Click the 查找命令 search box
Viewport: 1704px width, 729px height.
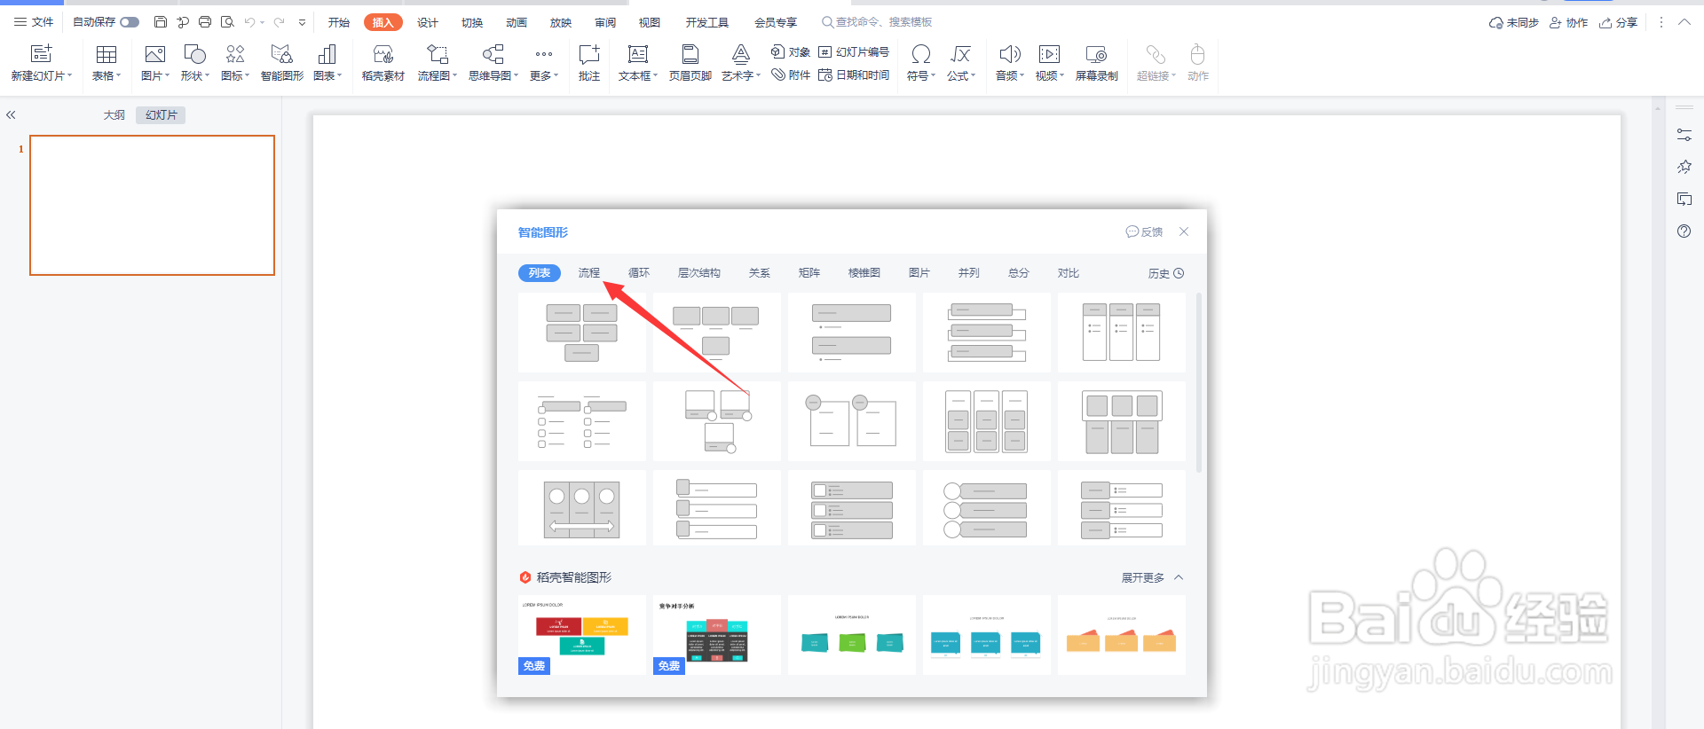click(877, 22)
